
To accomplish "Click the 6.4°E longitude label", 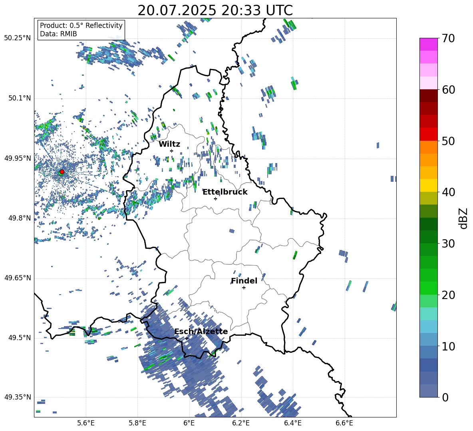I will coord(292,423).
